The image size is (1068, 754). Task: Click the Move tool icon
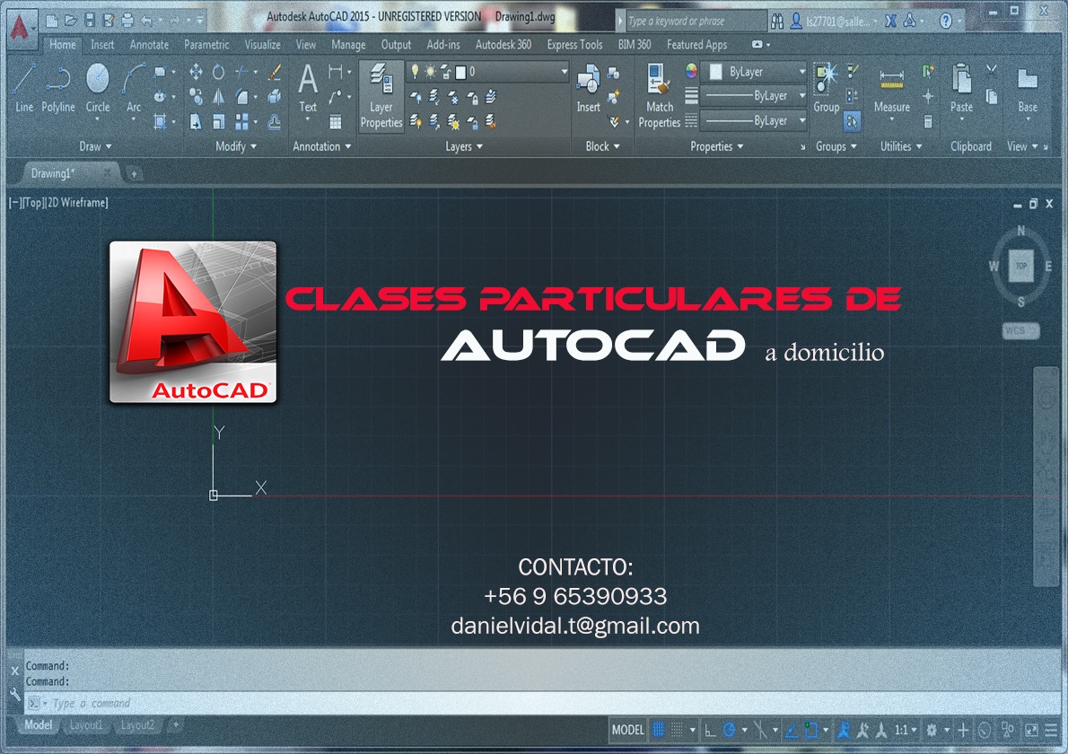[x=196, y=72]
